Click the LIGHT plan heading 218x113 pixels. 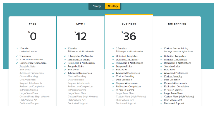point(81,24)
